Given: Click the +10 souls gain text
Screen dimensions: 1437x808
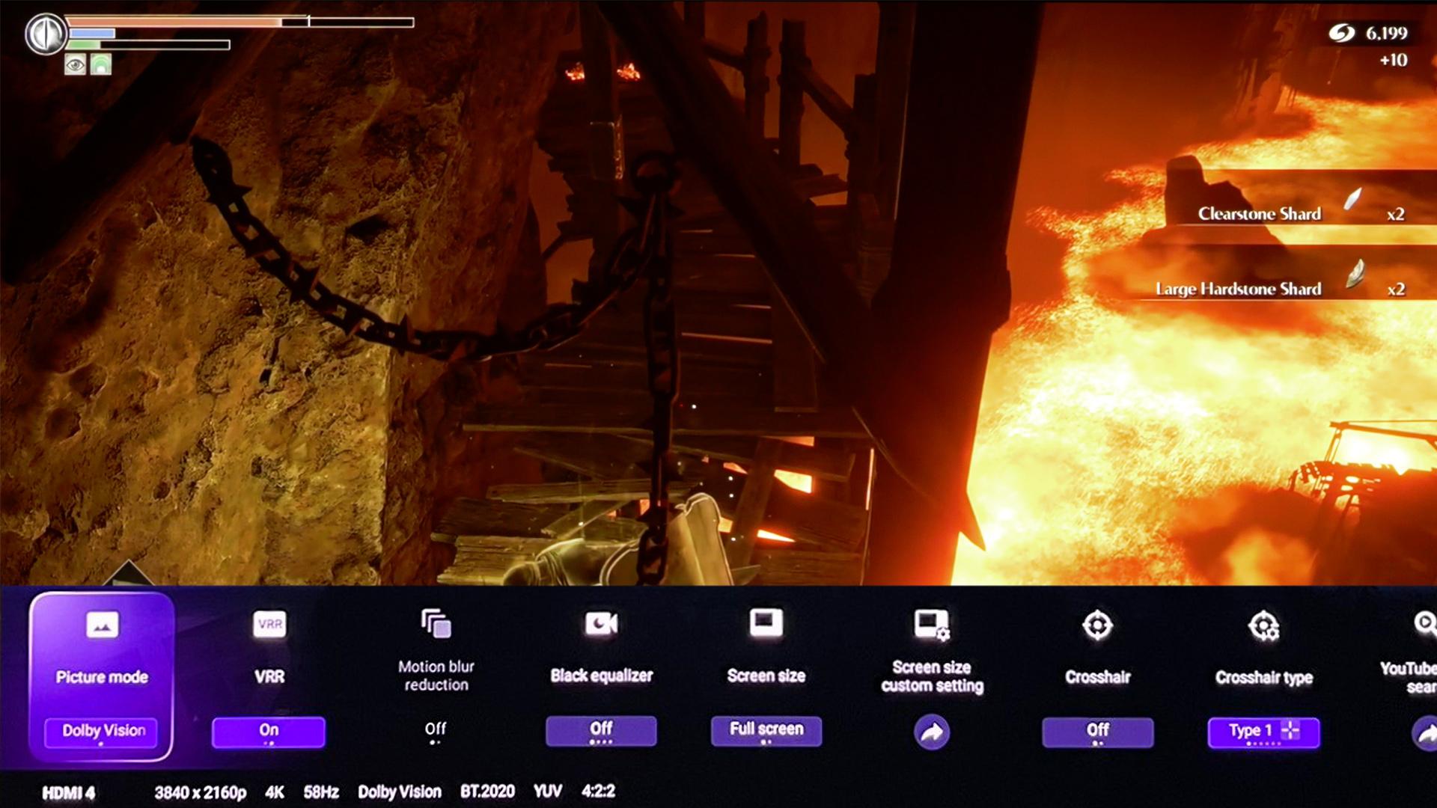Looking at the screenshot, I should click(x=1394, y=60).
